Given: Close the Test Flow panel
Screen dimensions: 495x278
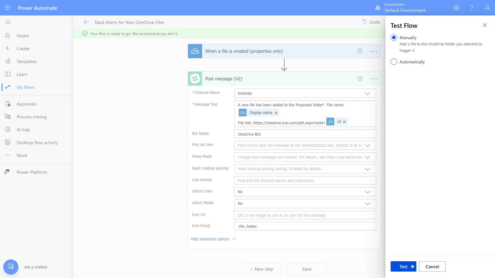Looking at the screenshot, I should click(484, 25).
